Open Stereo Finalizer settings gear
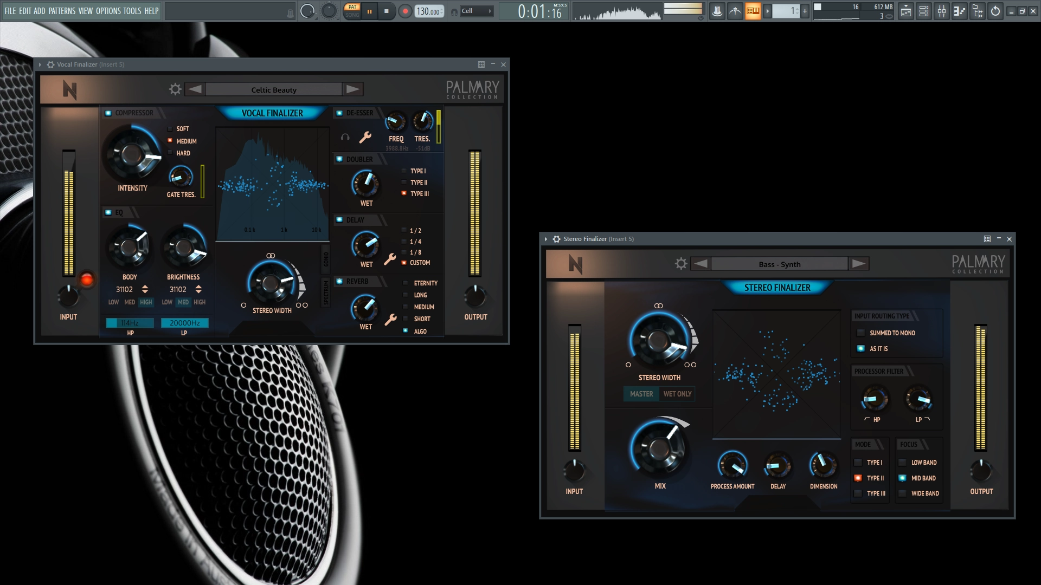Screen dimensions: 1041x585 point(681,264)
